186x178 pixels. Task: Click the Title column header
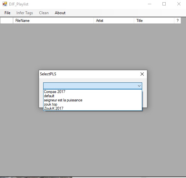pyautogui.click(x=154, y=21)
